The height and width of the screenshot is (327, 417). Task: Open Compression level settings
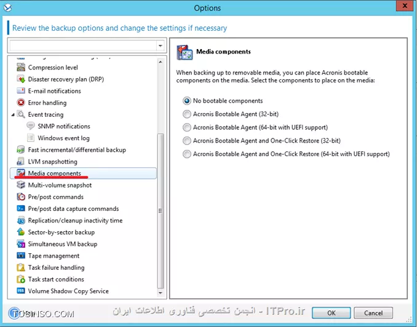[x=53, y=67]
